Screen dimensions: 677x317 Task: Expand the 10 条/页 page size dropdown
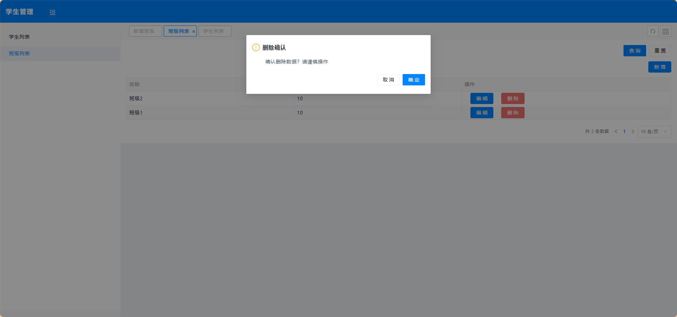coord(654,131)
